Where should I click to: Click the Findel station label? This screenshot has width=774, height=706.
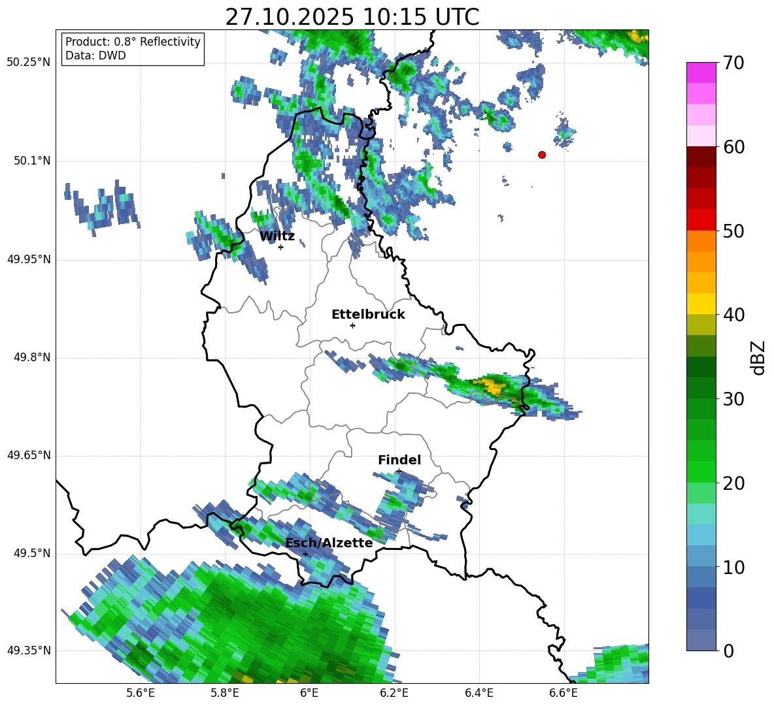[399, 460]
